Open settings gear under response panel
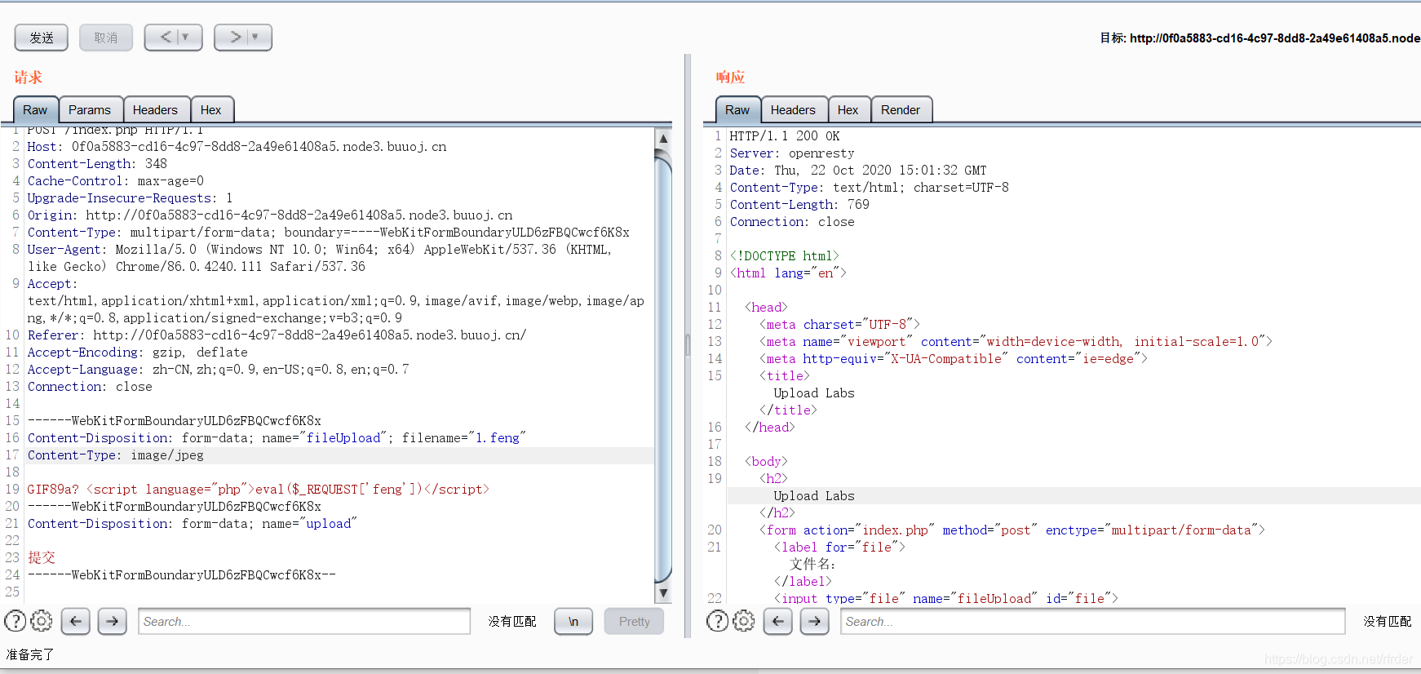Image resolution: width=1421 pixels, height=674 pixels. (x=744, y=622)
